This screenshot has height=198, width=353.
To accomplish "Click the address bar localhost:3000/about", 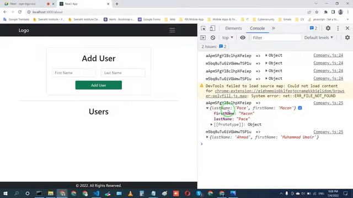I will 47,12.
